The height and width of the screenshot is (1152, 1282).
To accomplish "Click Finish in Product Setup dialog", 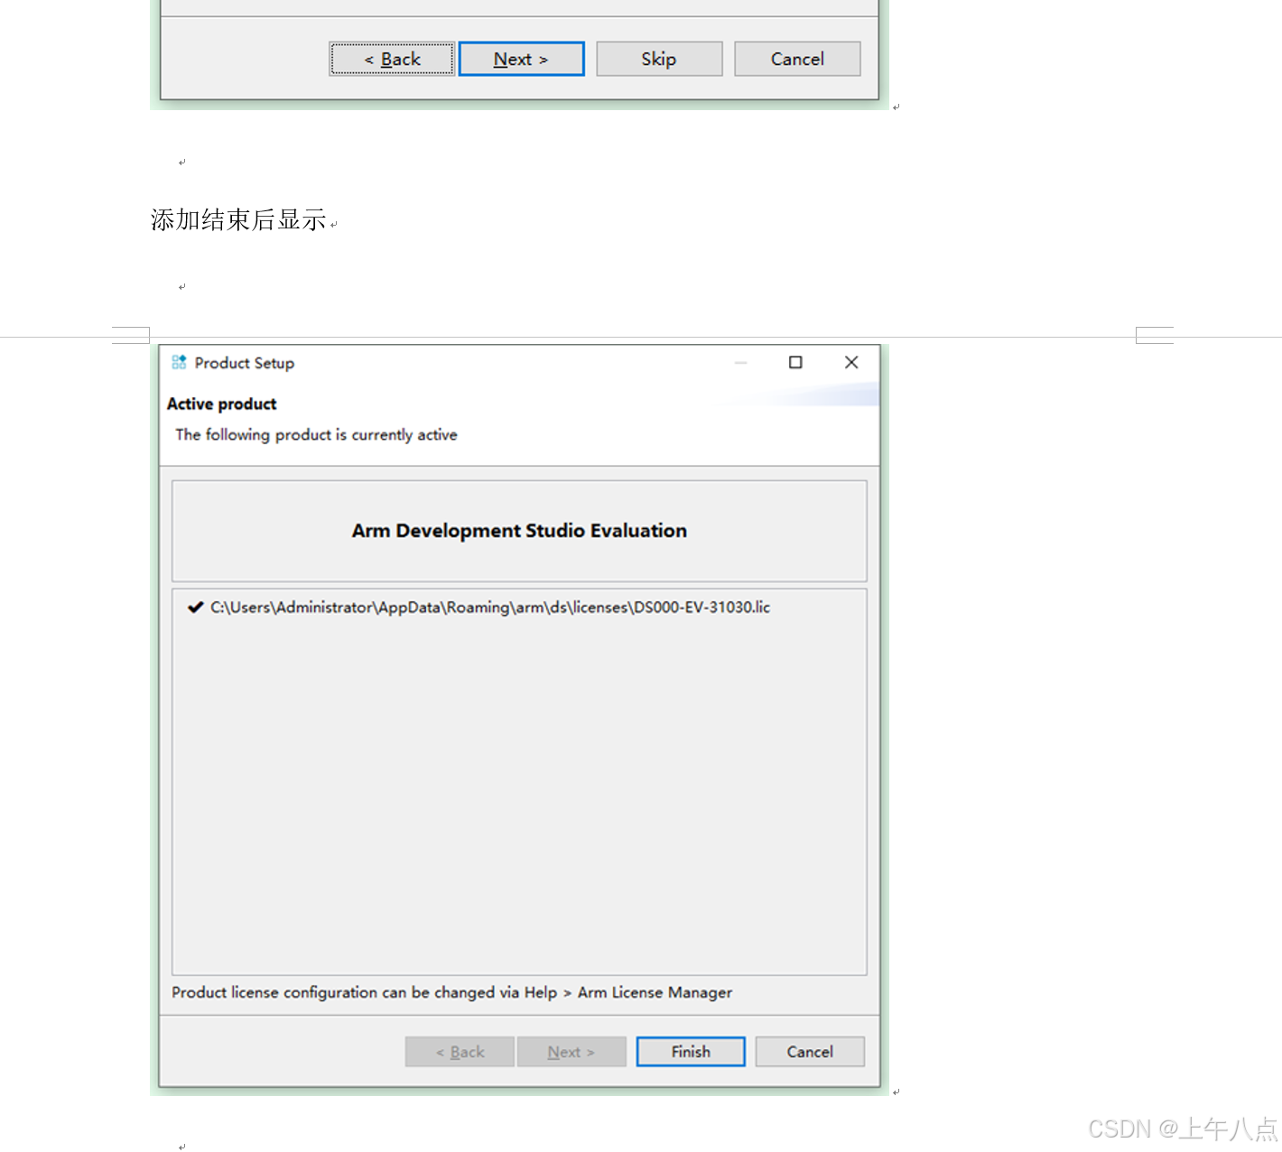I will click(x=691, y=1052).
